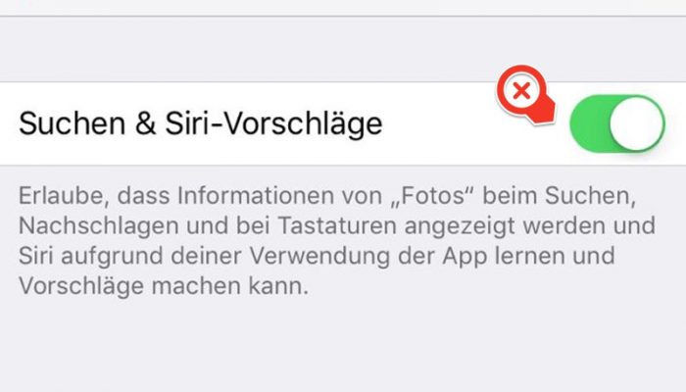Tap the white knob of the green switch
The height and width of the screenshot is (392, 686).
[x=637, y=123]
